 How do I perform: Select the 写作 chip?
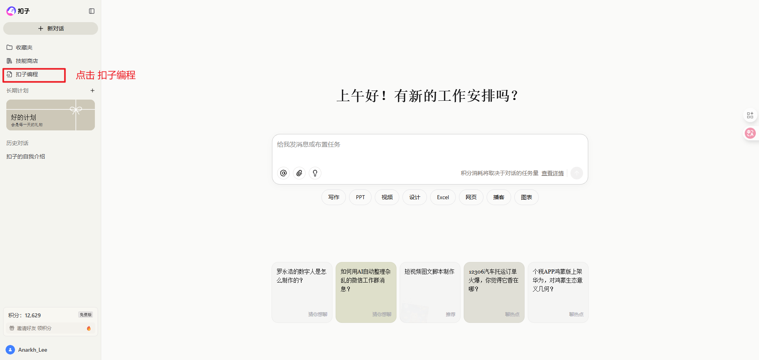334,197
